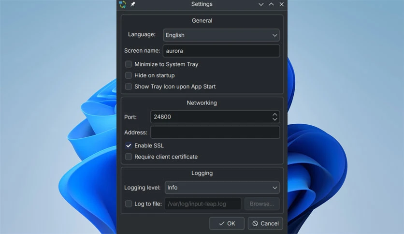
Task: Click the Browse... button
Action: coord(262,204)
